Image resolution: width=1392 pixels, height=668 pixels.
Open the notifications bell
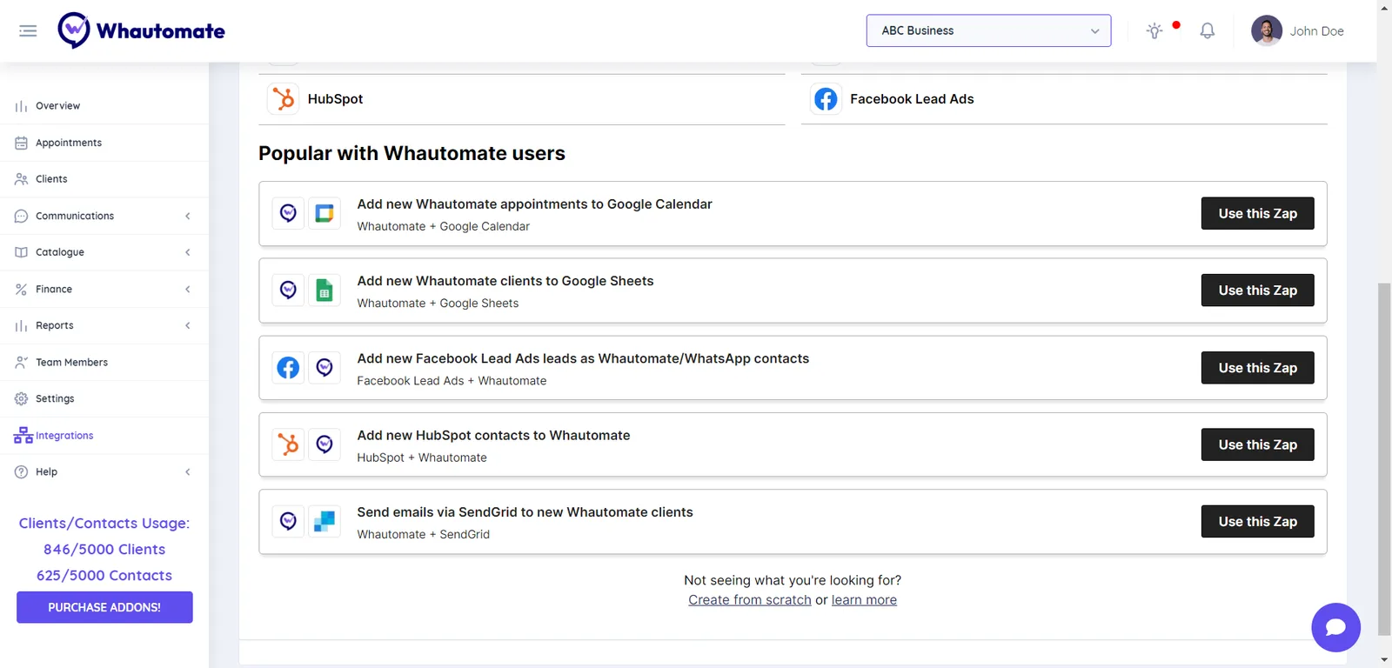1208,31
